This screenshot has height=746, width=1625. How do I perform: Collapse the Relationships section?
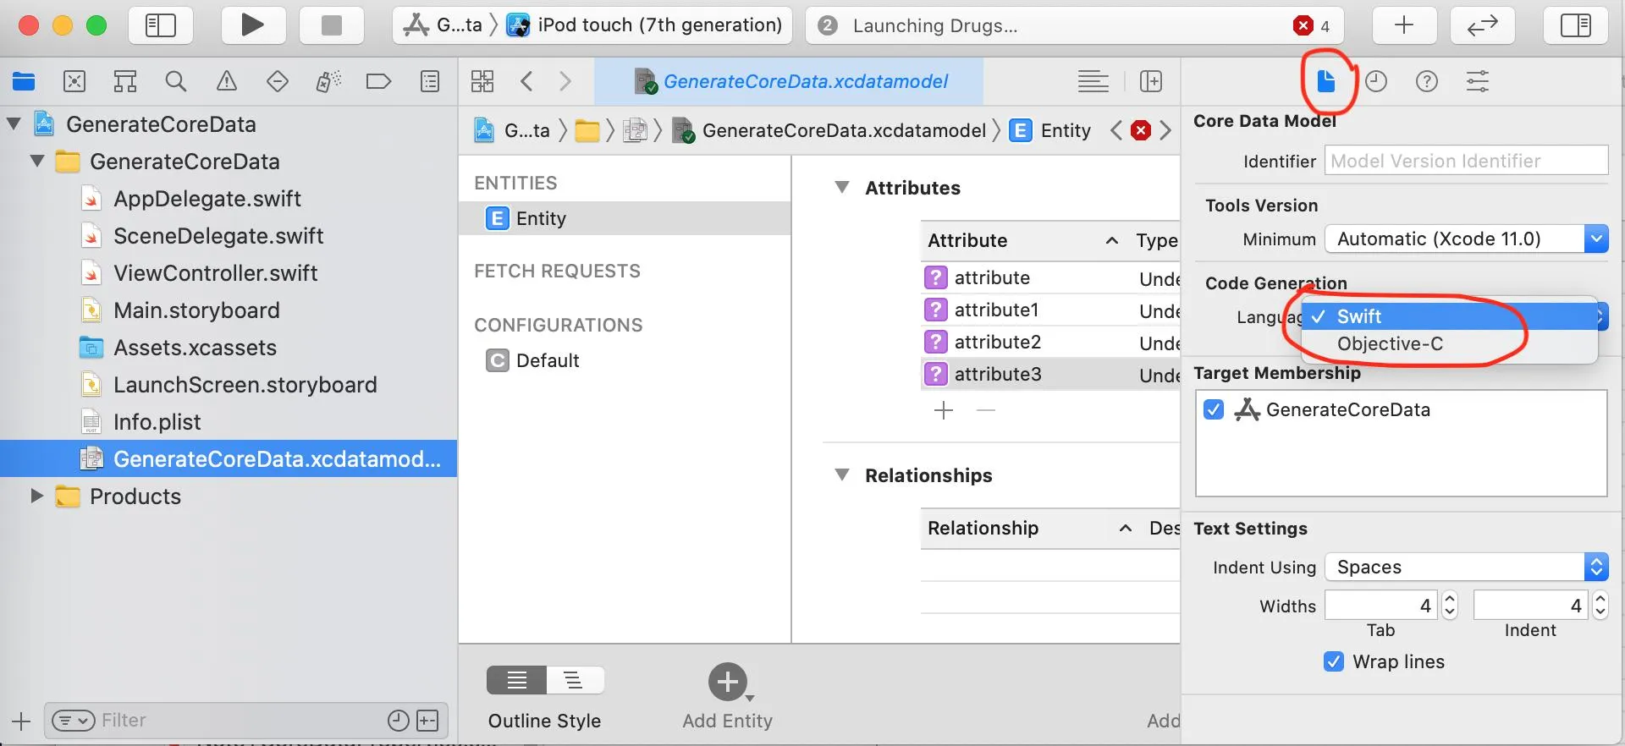click(x=842, y=474)
